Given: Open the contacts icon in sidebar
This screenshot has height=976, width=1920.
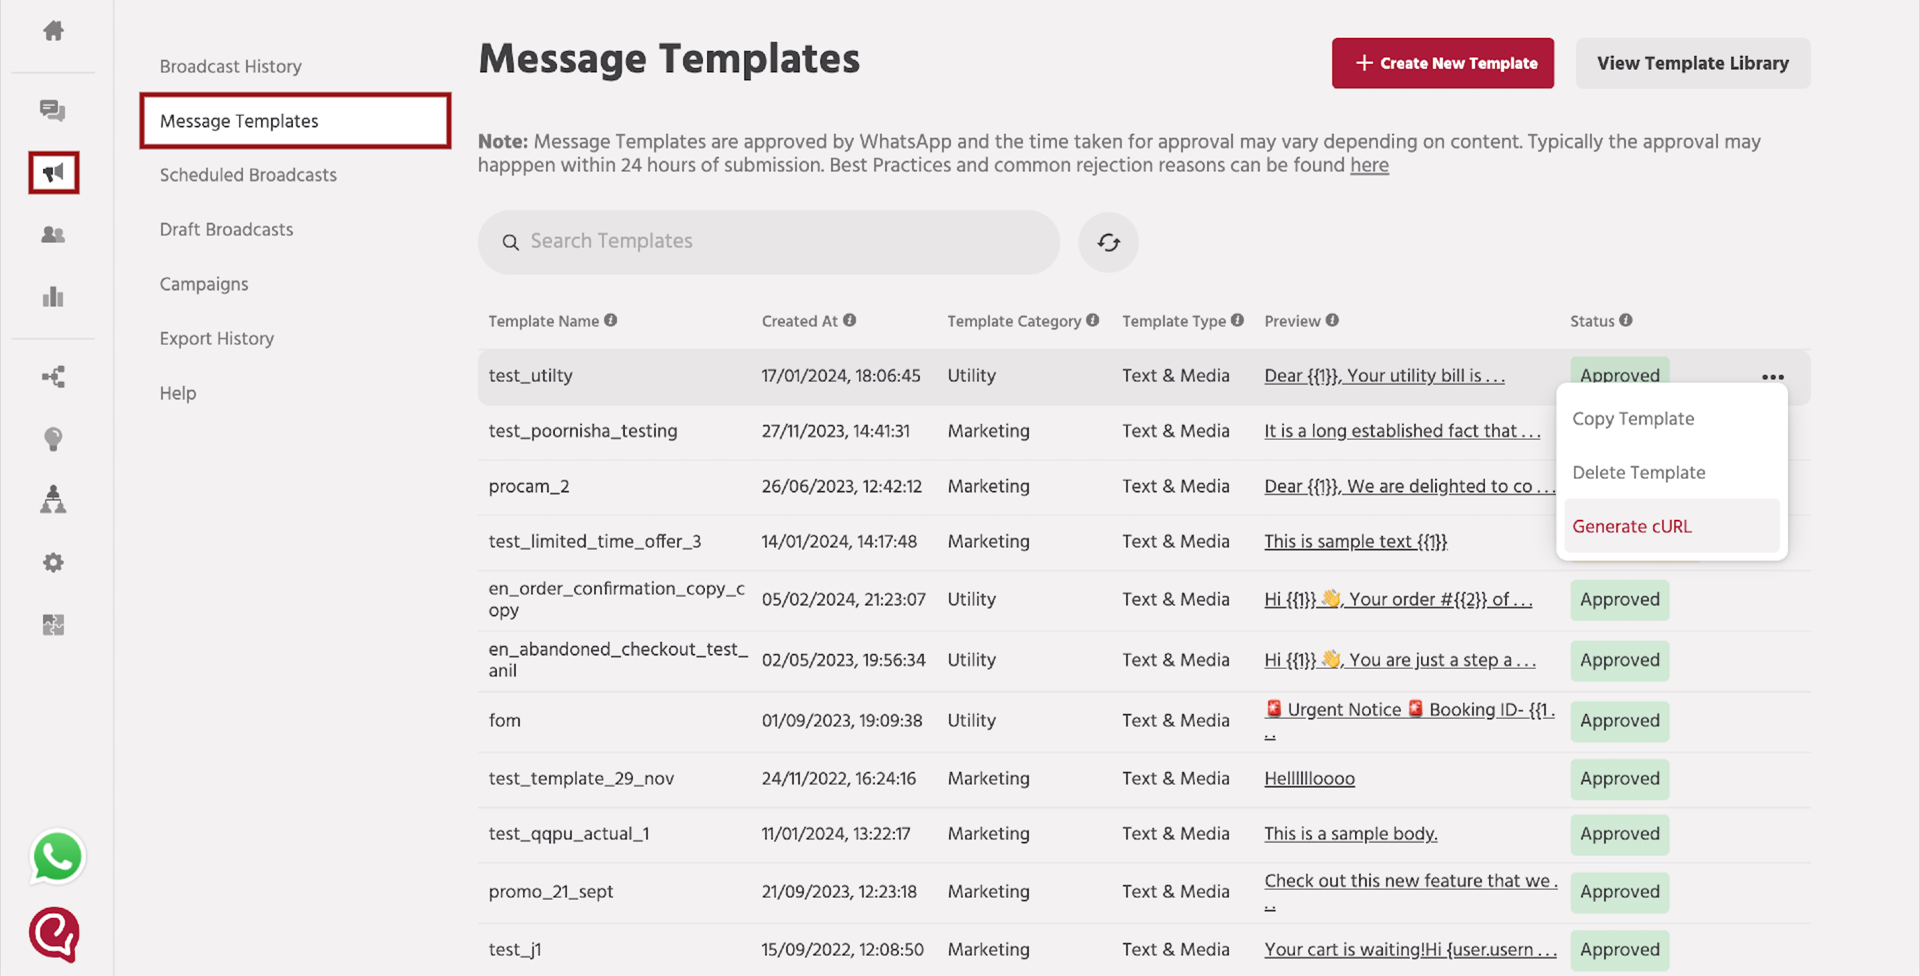Looking at the screenshot, I should click(53, 234).
